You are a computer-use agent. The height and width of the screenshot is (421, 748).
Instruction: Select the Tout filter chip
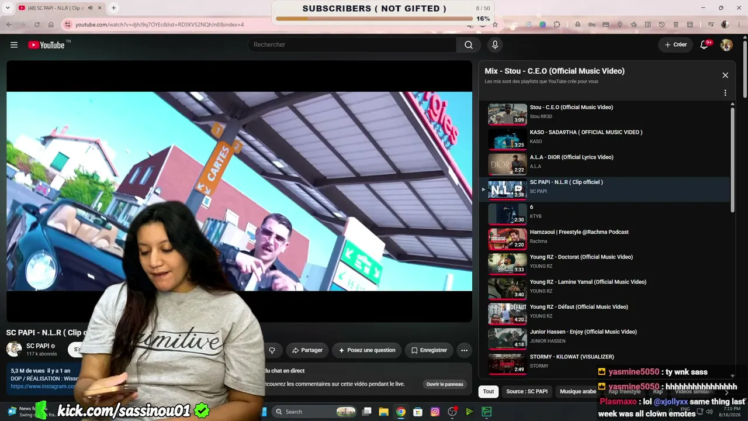(x=489, y=392)
